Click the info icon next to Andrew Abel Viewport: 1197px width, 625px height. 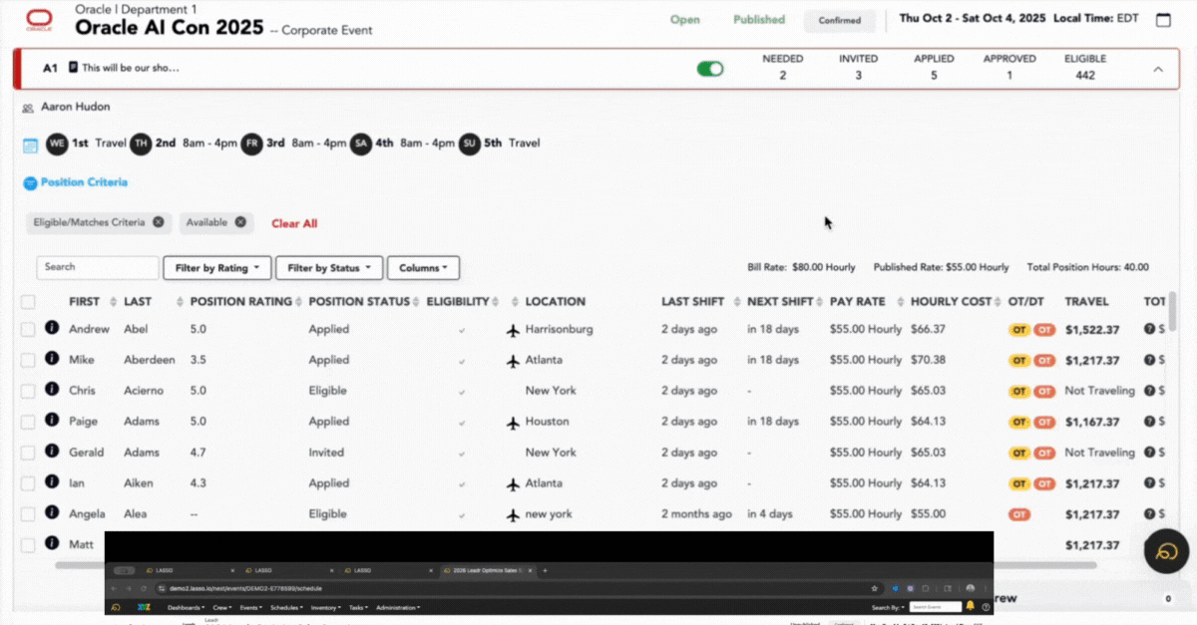click(x=52, y=329)
